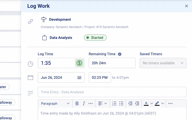
Task: Click the Remaining Time label
Action: tap(102, 54)
